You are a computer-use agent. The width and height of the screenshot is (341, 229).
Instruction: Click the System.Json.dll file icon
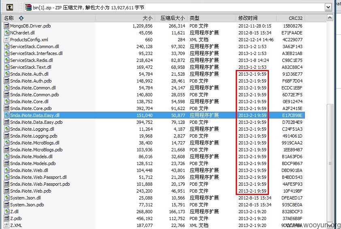tap(7, 198)
